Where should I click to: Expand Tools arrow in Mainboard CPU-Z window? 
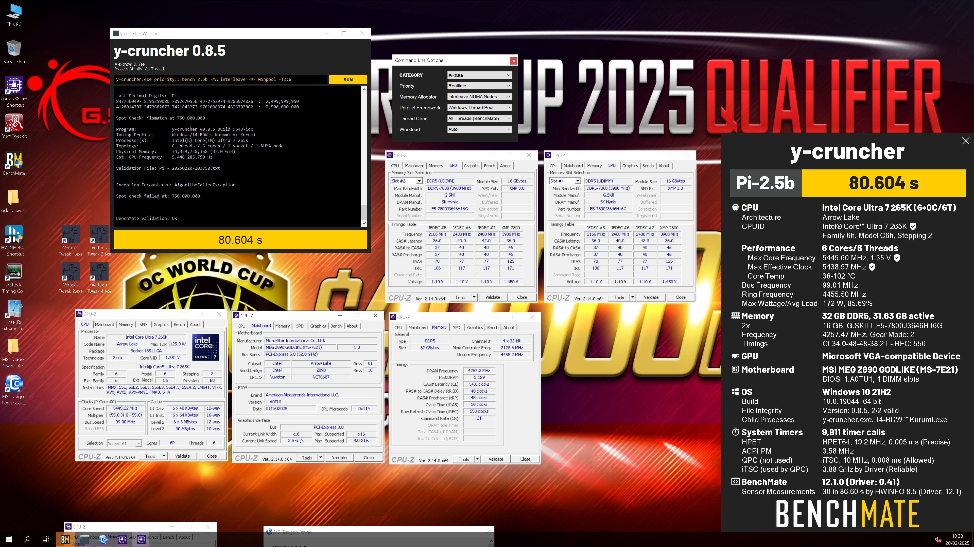[320, 458]
